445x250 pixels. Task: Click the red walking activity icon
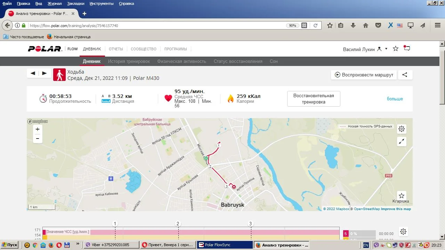point(59,75)
